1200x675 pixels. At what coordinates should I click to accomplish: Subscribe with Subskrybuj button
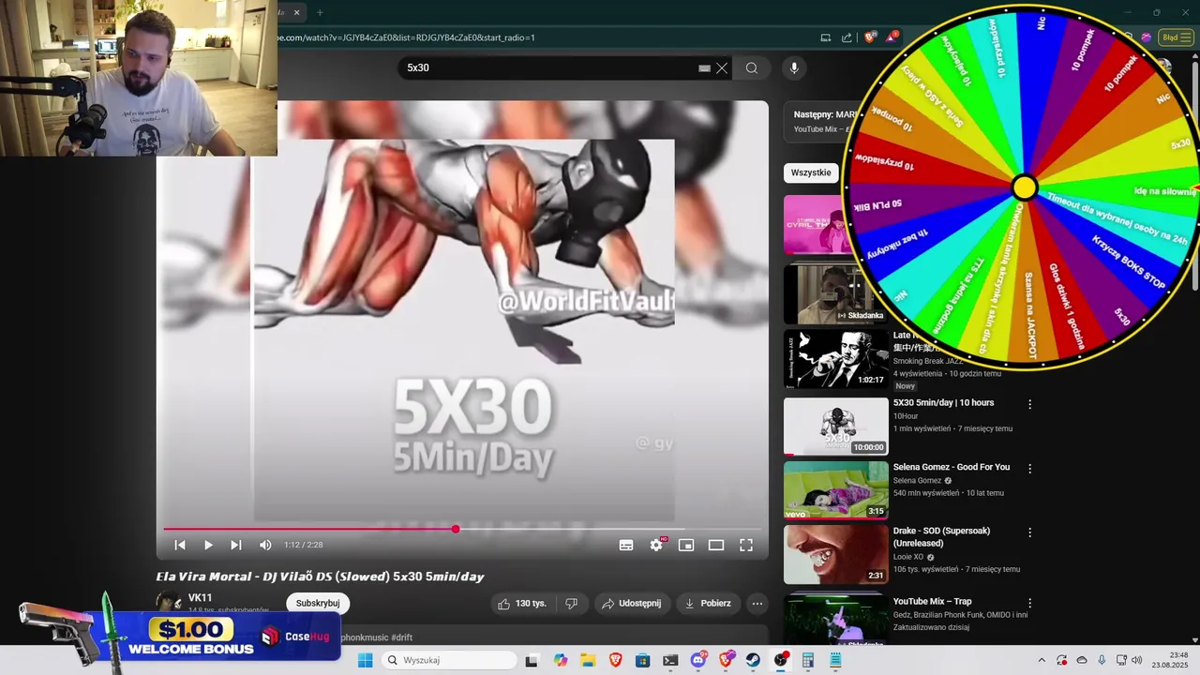318,604
